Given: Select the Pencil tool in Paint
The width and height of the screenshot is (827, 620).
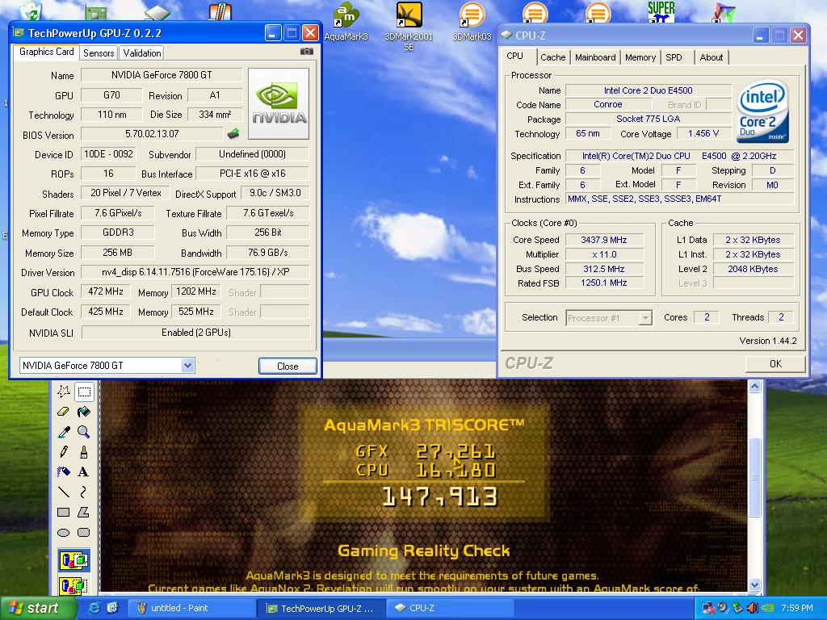Looking at the screenshot, I should pyautogui.click(x=63, y=452).
